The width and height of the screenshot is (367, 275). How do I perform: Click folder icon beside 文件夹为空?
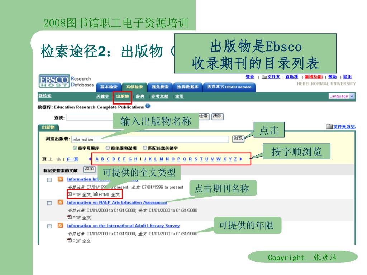329,126
